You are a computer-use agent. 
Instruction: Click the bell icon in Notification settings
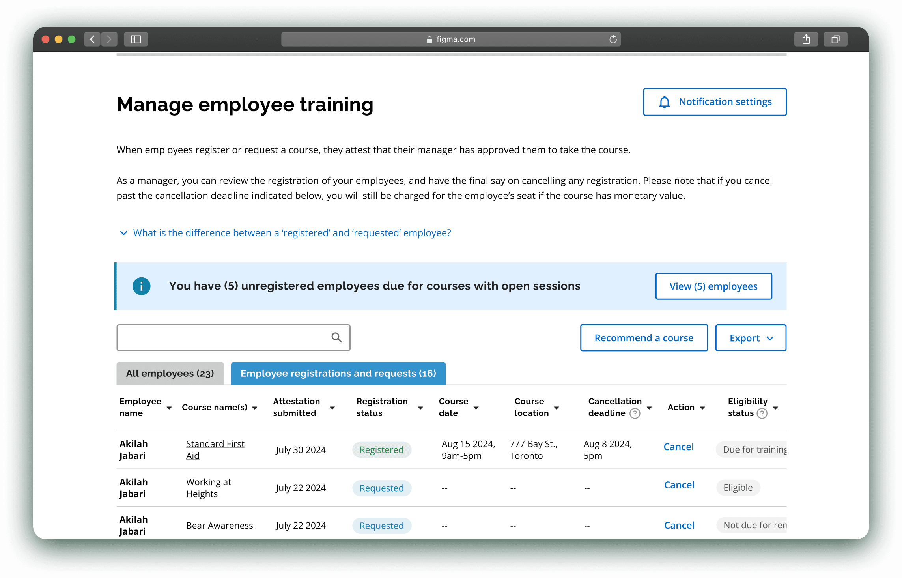(664, 102)
